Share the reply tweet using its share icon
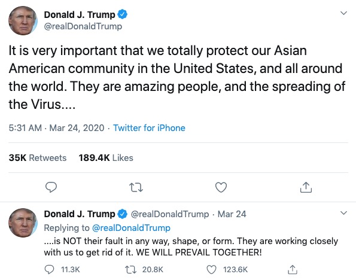 click(293, 270)
